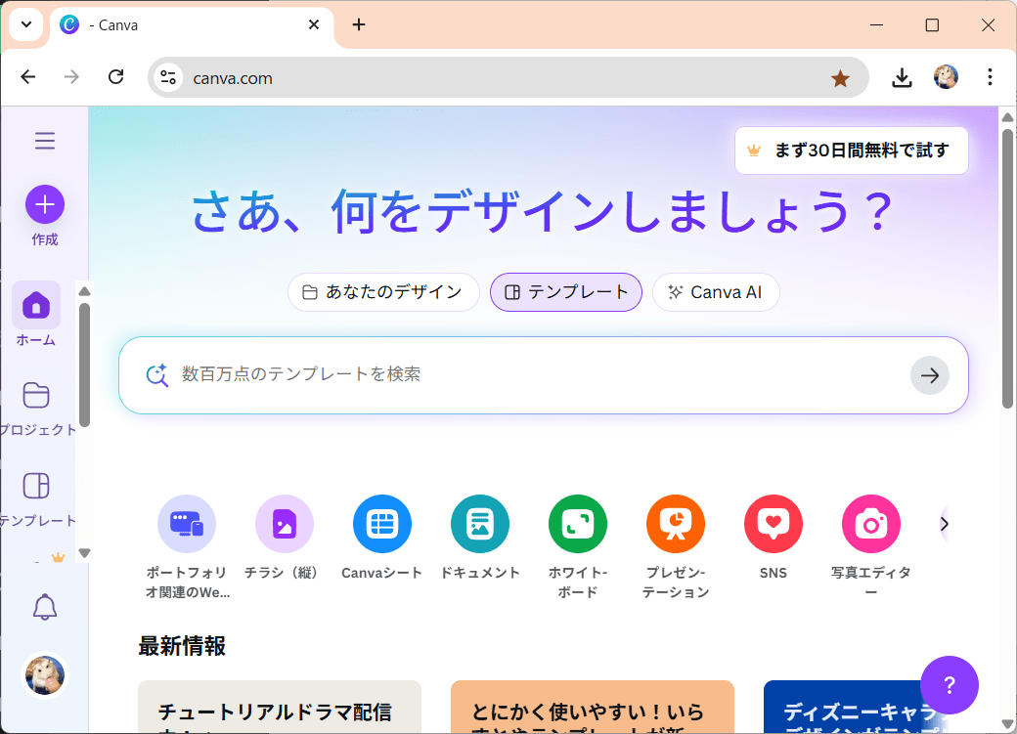Select the チラシ（縦） design type icon
Image resolution: width=1017 pixels, height=734 pixels.
pyautogui.click(x=285, y=524)
